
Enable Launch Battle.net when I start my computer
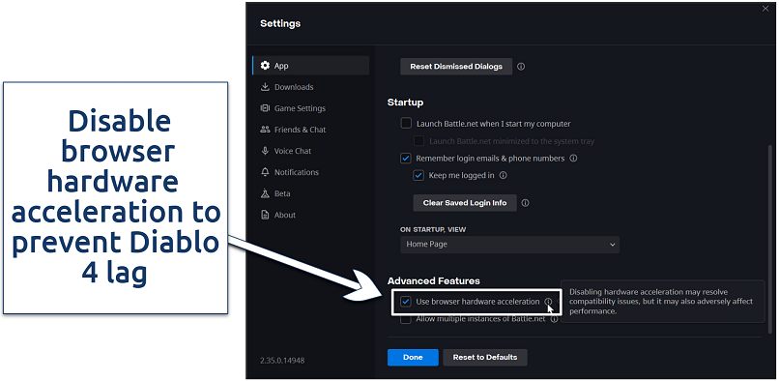[x=406, y=124]
